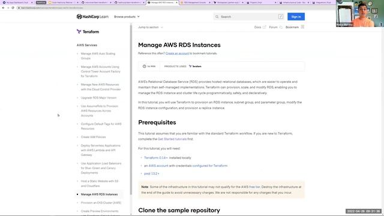Click the Sign in button
Image resolution: width=384 pixels, height=216 pixels.
(x=296, y=17)
